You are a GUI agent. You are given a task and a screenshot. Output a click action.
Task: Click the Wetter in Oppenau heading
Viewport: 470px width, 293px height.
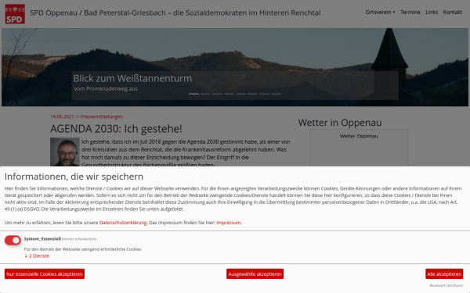click(x=340, y=123)
